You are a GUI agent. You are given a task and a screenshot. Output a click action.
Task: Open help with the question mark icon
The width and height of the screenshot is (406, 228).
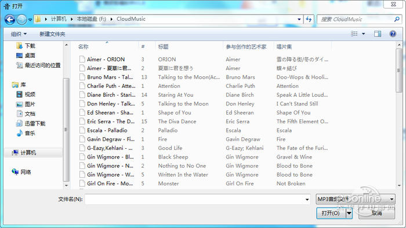click(x=393, y=34)
